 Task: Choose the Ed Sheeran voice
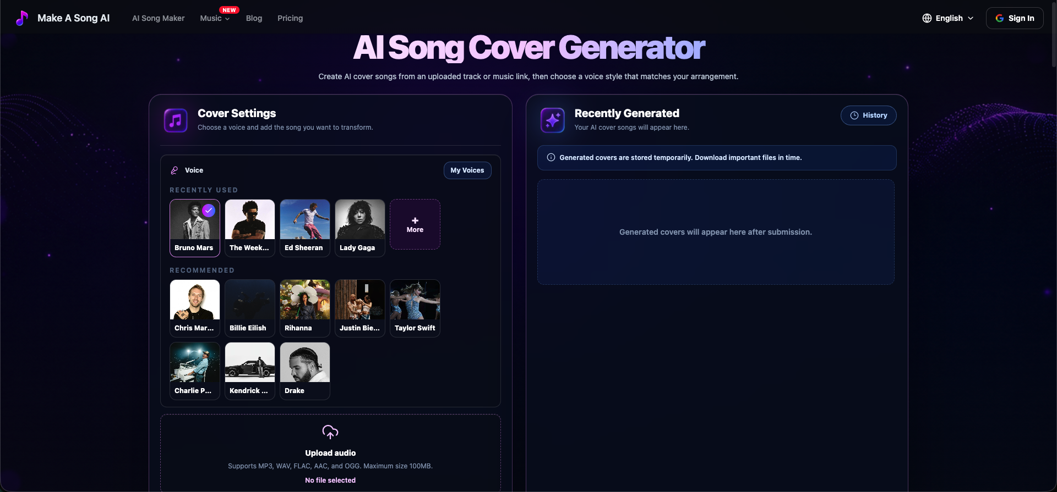[x=305, y=228]
